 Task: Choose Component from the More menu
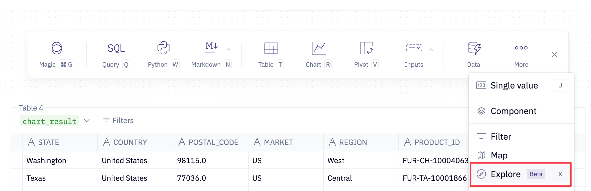click(x=513, y=111)
